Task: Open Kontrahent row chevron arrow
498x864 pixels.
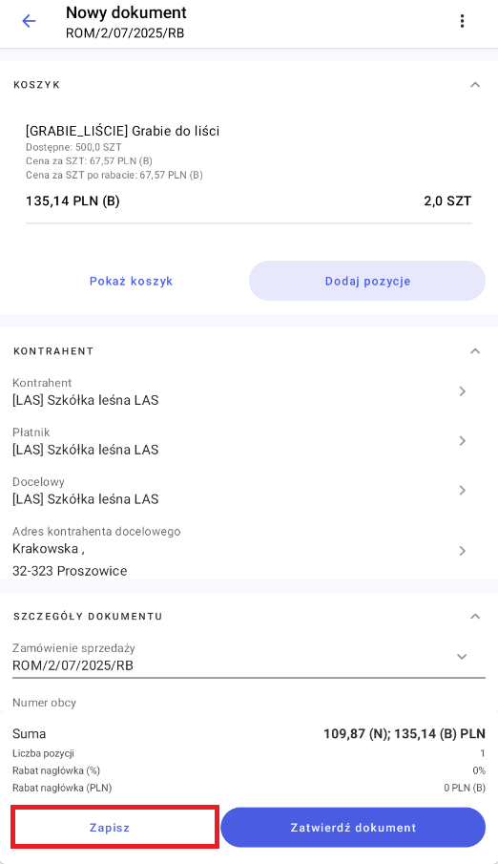Action: tap(462, 391)
